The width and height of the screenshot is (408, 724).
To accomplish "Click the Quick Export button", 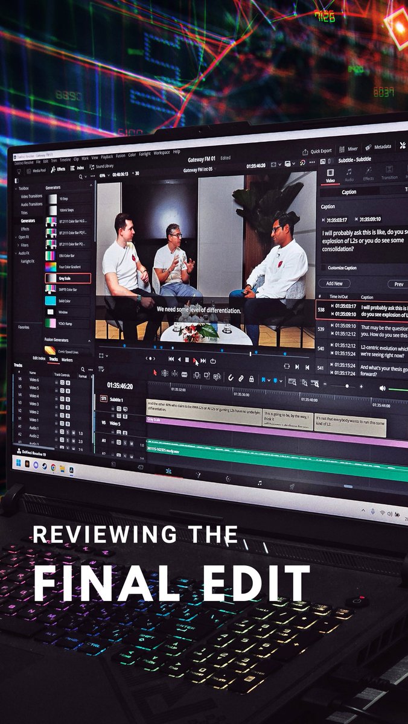I will coord(317,150).
